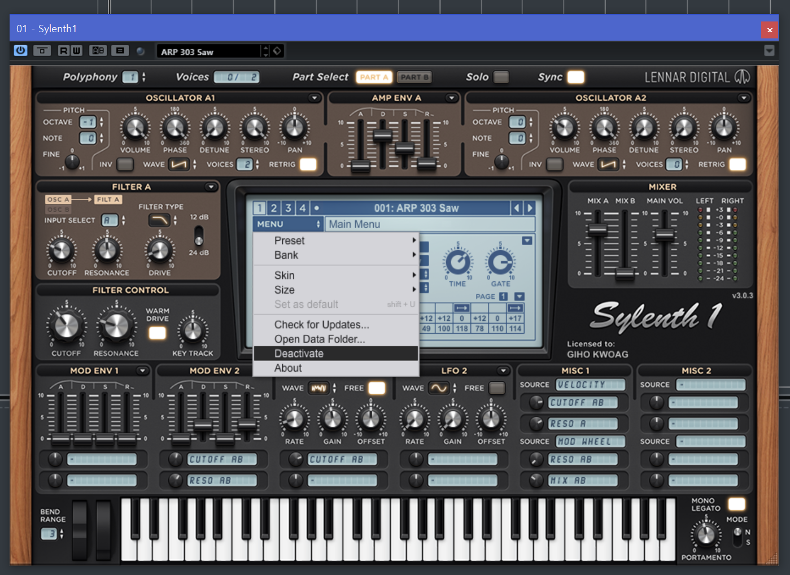The image size is (790, 575).
Task: Toggle Mono Legato switch
Action: [x=736, y=504]
